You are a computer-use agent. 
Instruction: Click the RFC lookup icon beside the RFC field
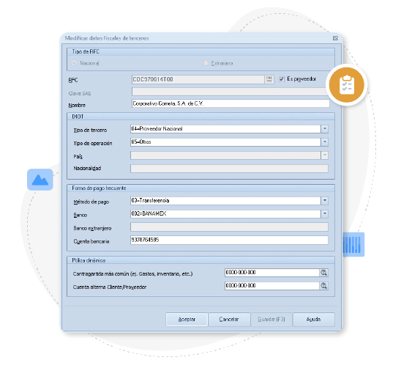click(x=269, y=79)
